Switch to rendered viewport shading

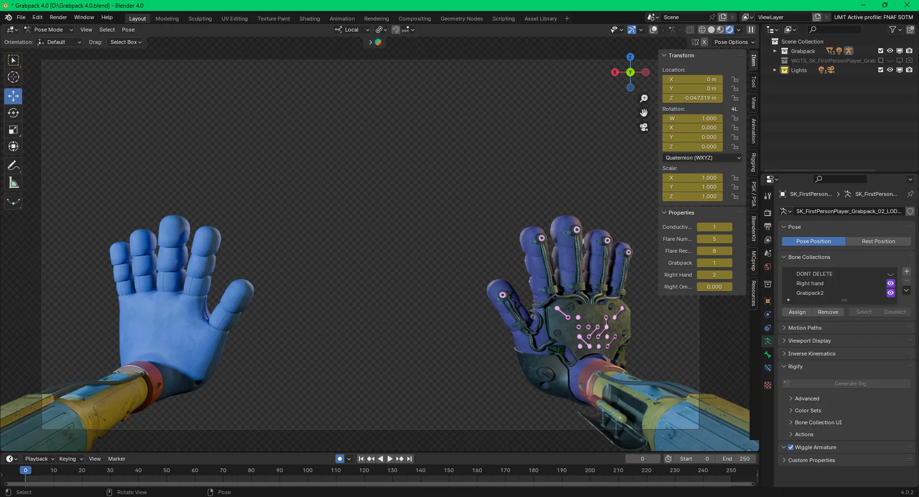[729, 30]
